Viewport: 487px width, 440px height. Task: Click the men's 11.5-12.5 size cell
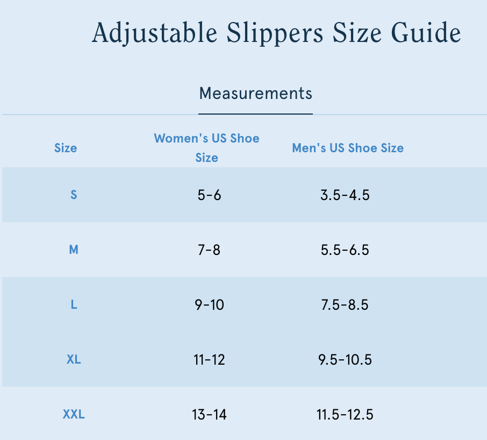click(x=345, y=415)
